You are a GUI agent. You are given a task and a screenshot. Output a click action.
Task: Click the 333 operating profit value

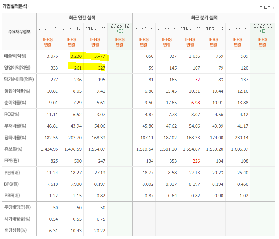pos(54,68)
